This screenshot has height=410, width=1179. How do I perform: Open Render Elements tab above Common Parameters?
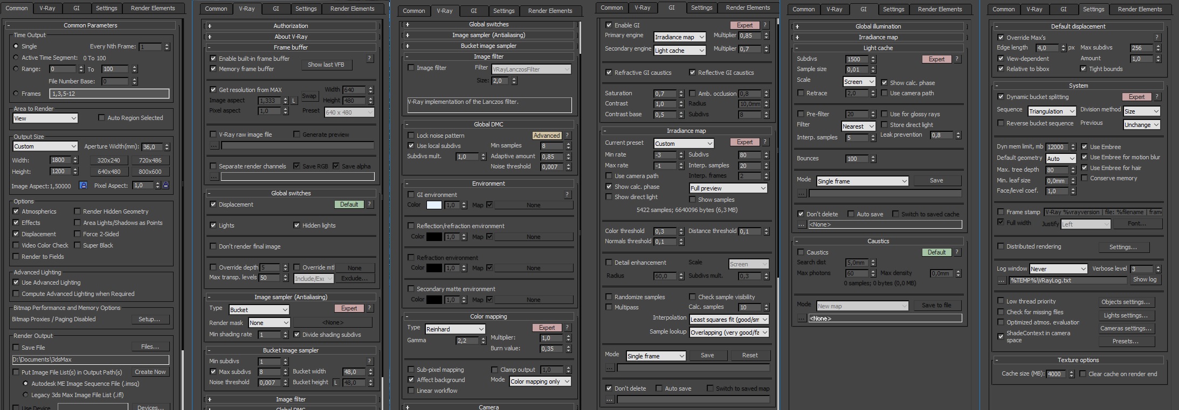point(153,8)
